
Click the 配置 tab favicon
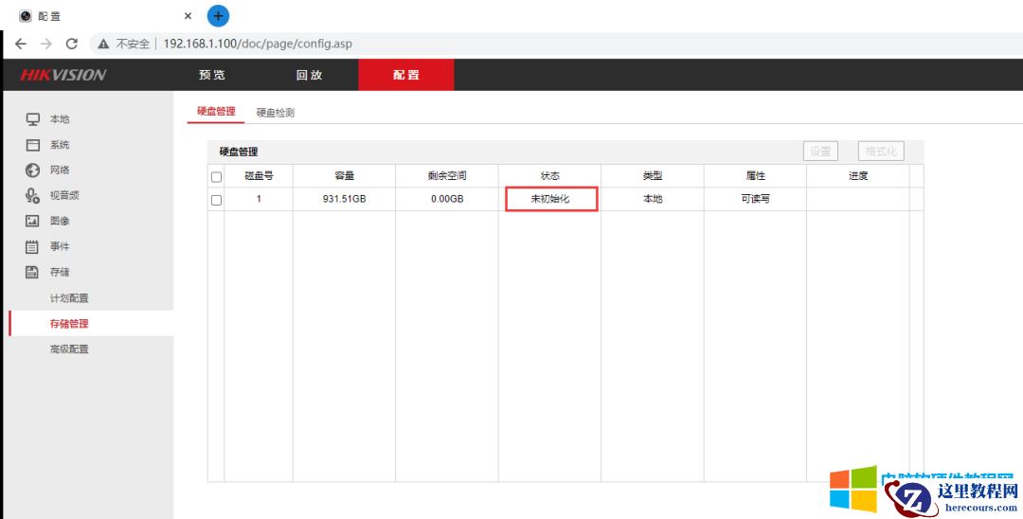click(x=26, y=16)
